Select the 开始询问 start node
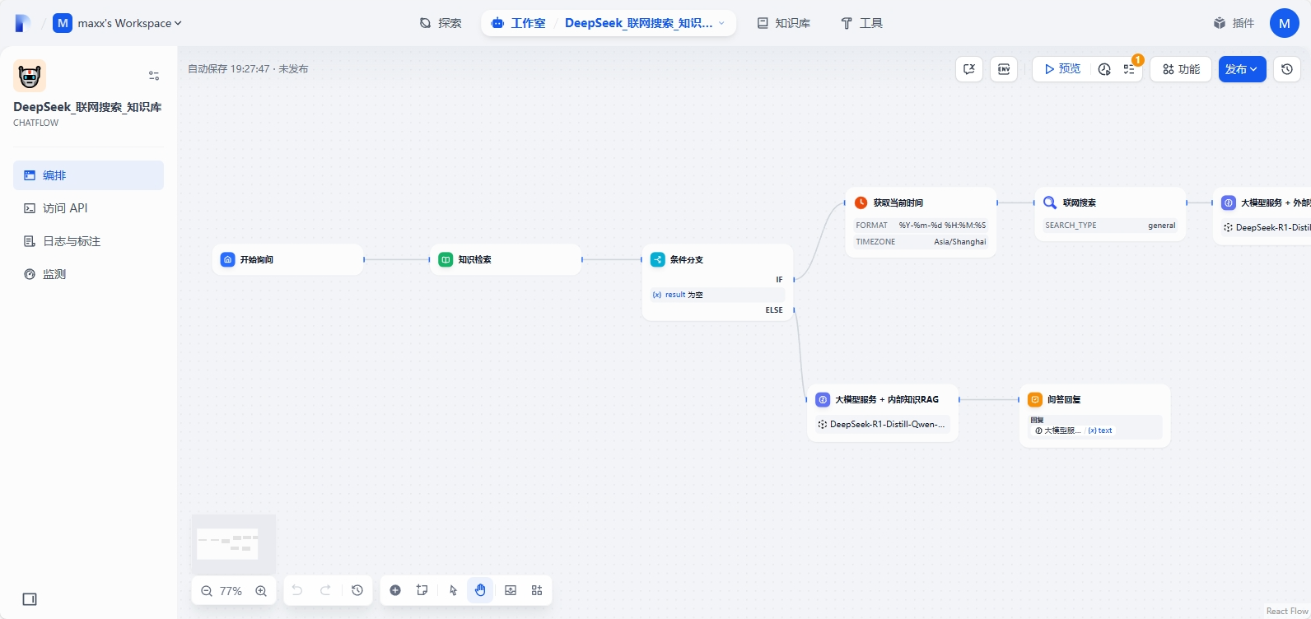The width and height of the screenshot is (1311, 619). click(x=287, y=259)
